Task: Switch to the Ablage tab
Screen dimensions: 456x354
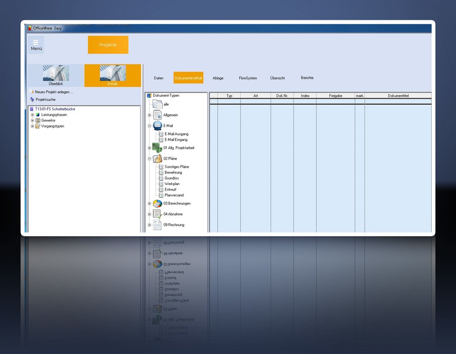Action: 218,78
